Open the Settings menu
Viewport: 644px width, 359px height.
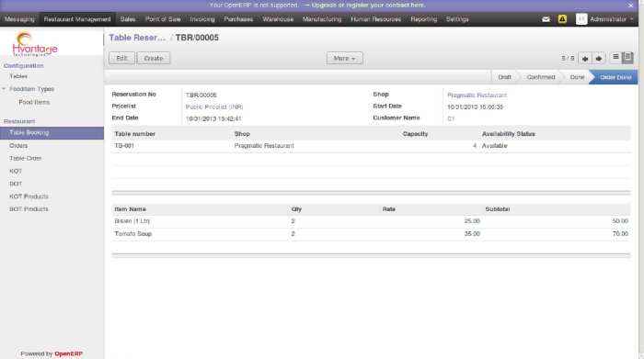click(x=457, y=19)
